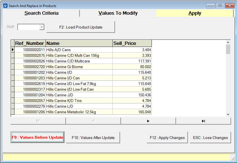Select the Hills A/D Cans name cell
This screenshot has width=237, height=163.
[x=79, y=50]
